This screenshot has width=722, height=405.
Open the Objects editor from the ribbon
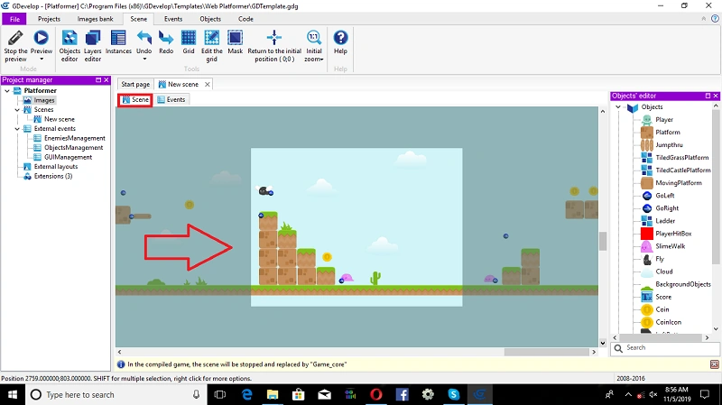[x=69, y=46]
